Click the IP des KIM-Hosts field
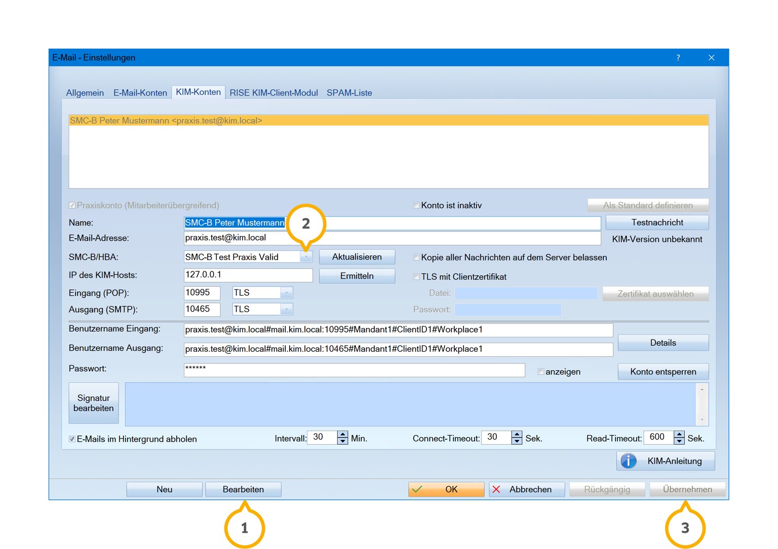The width and height of the screenshot is (778, 549). pos(248,275)
